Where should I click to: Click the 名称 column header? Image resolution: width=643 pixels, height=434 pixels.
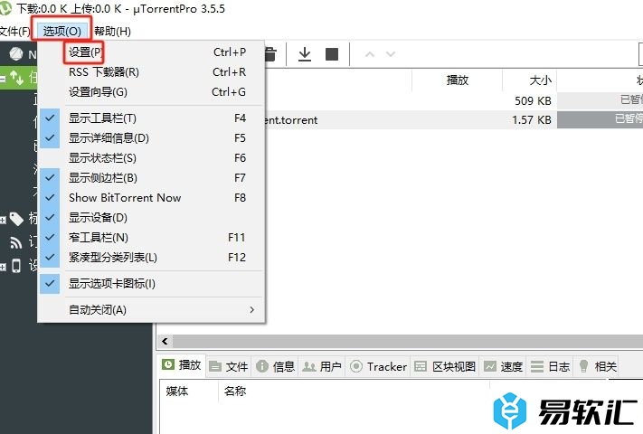(354, 391)
